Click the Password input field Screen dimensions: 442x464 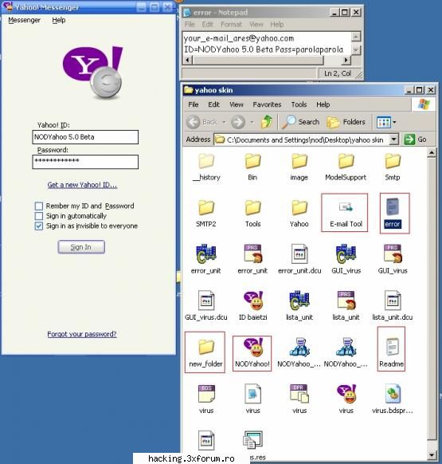click(x=85, y=162)
